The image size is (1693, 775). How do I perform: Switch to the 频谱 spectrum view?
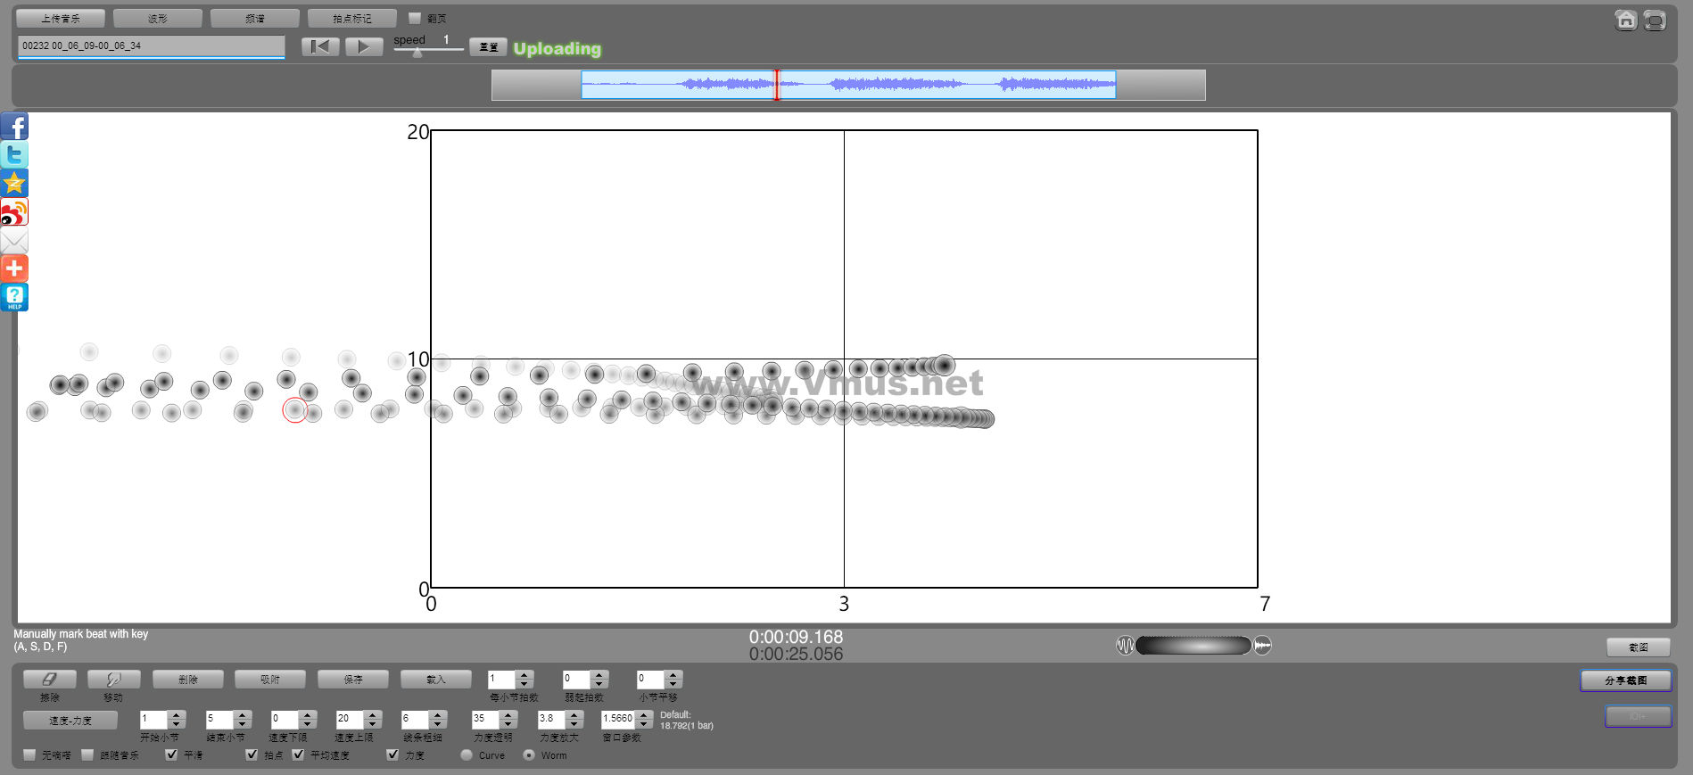pos(254,18)
